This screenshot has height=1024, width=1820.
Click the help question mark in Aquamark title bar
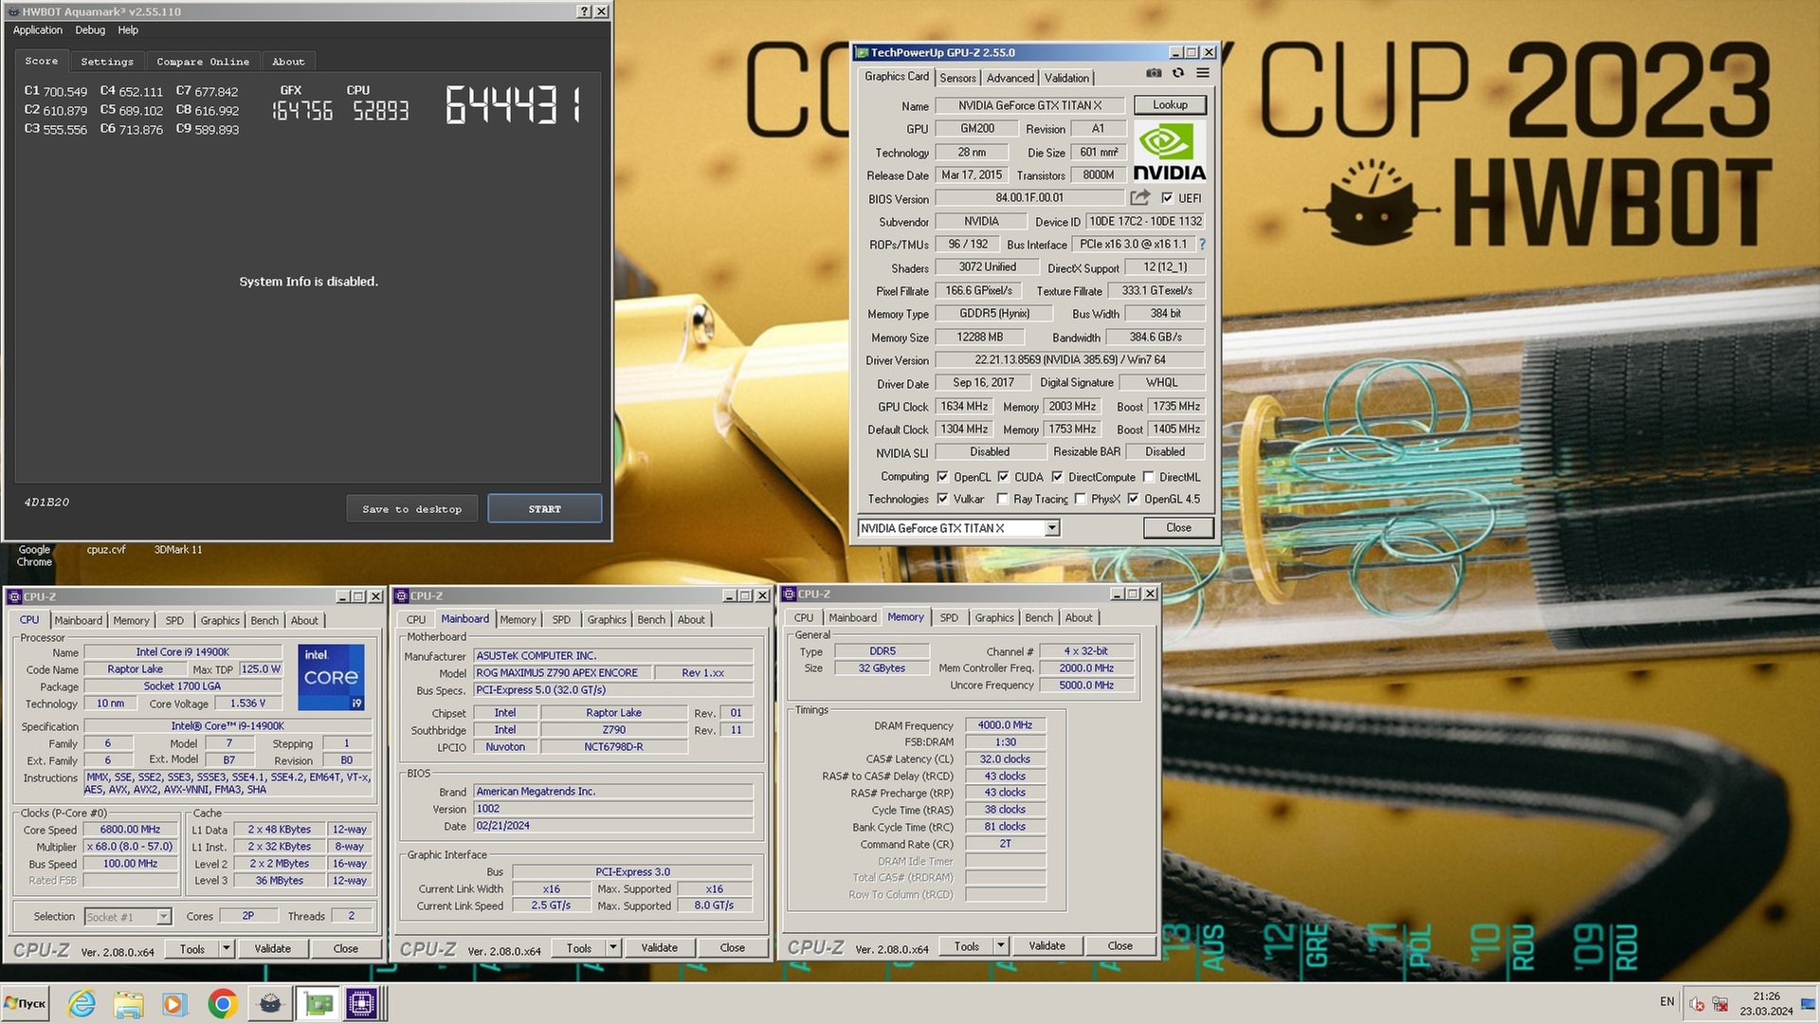(x=585, y=11)
